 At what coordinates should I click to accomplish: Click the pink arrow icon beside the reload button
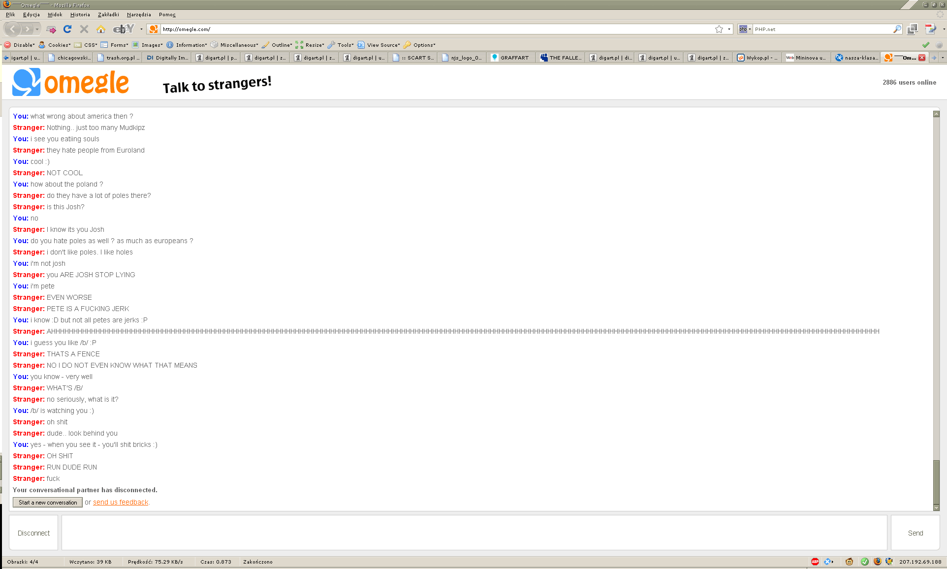(51, 30)
